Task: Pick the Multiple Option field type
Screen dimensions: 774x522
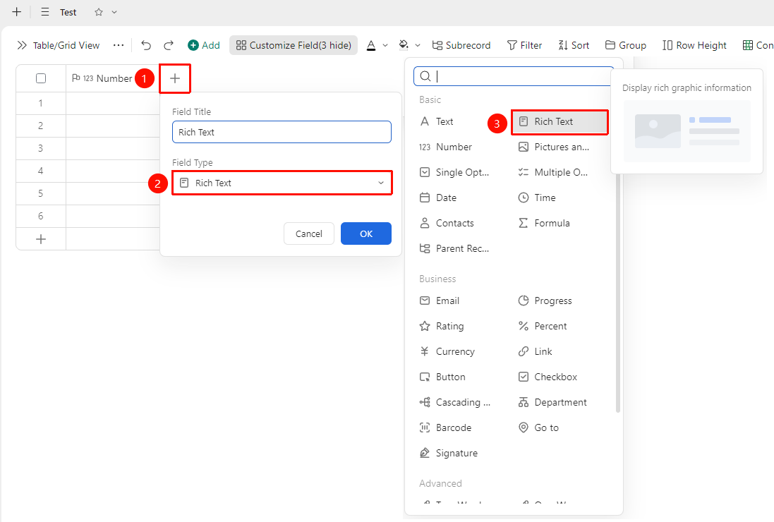Action: click(x=553, y=172)
